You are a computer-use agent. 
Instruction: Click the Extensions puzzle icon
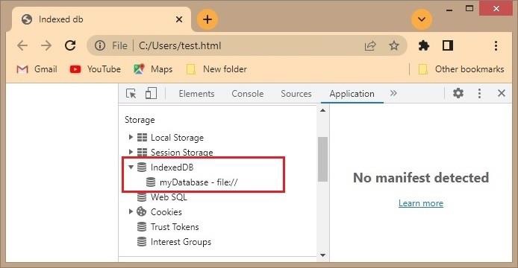pos(423,45)
